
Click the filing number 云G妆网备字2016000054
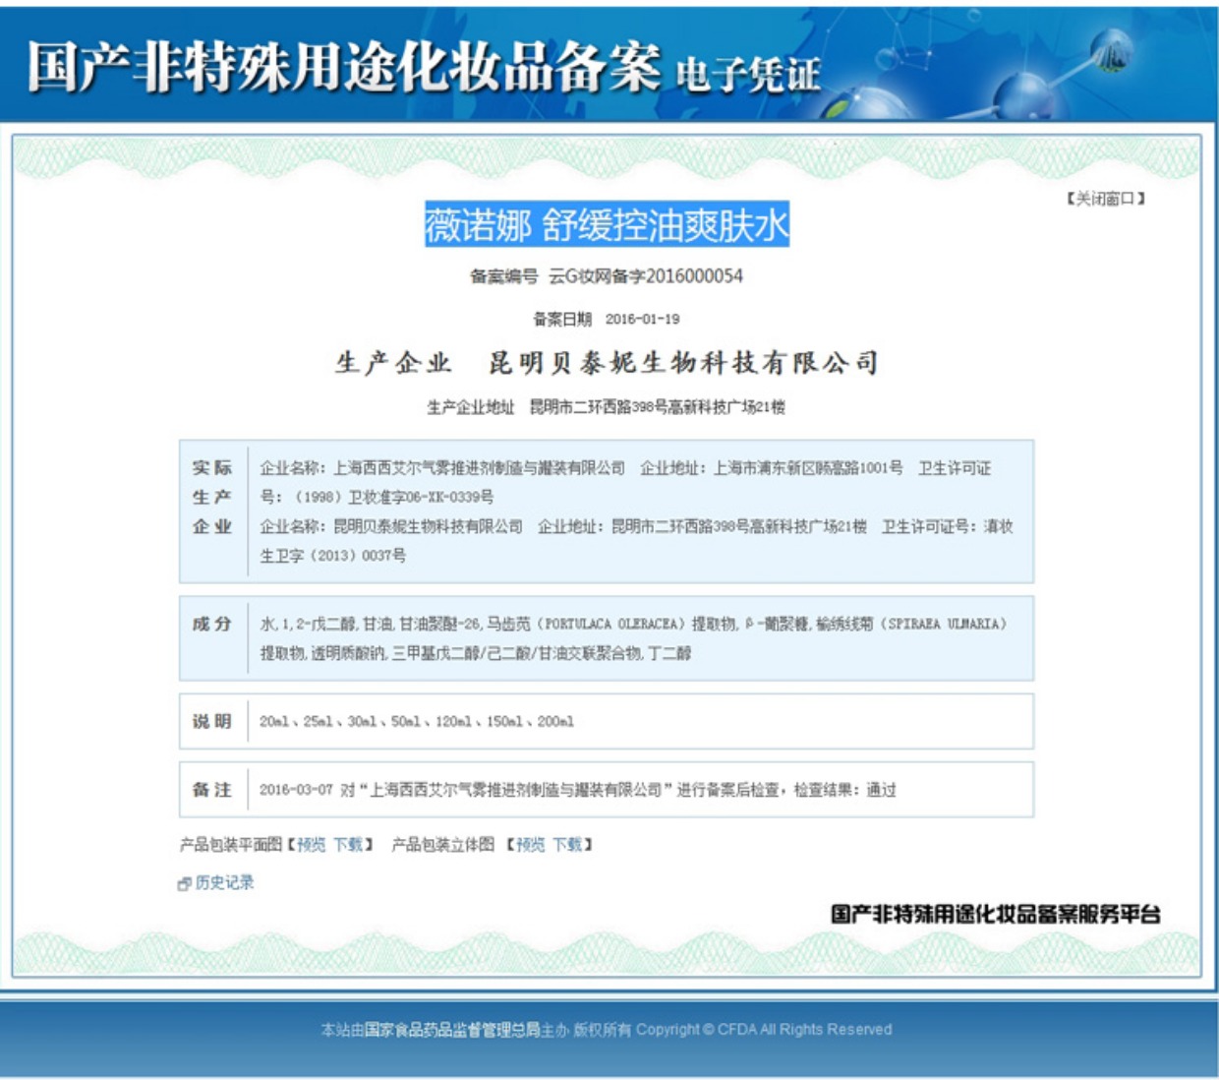pos(646,276)
